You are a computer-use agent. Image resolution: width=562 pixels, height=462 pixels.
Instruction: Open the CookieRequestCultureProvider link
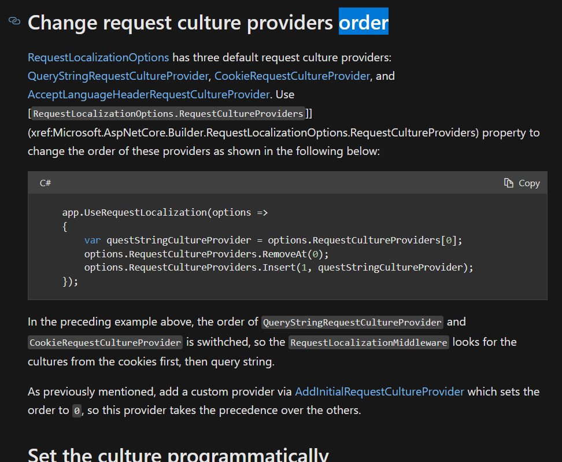(x=292, y=76)
